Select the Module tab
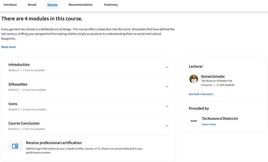This screenshot has width=268, height=162. point(53,5)
